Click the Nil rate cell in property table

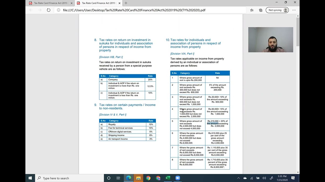[217, 79]
